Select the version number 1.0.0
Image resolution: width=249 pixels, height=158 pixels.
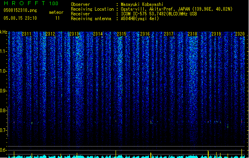(54, 3)
